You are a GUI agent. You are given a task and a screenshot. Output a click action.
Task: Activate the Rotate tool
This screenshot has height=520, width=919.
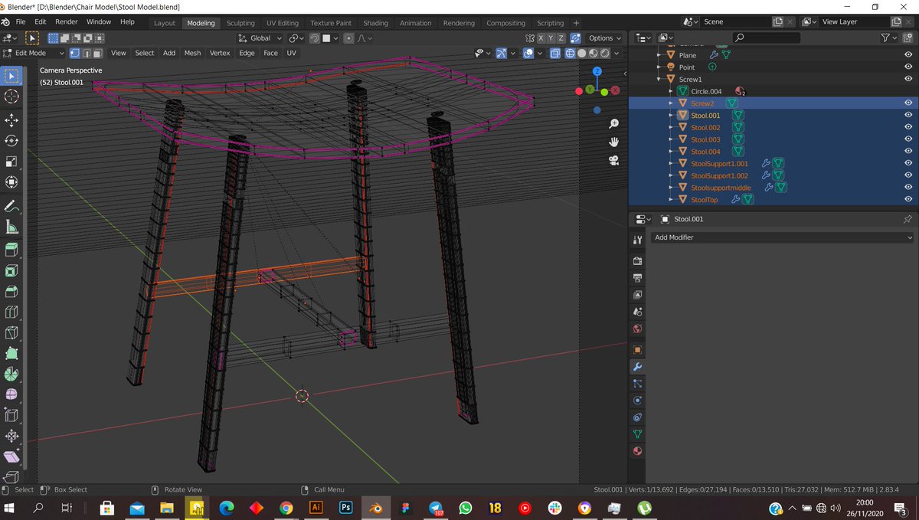11,141
